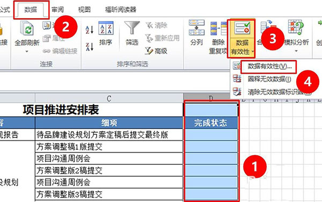The width and height of the screenshot is (322, 202).
Task: Select cell 待品牌建设规划方案定稿后提交最终版
Action: pyautogui.click(x=109, y=135)
